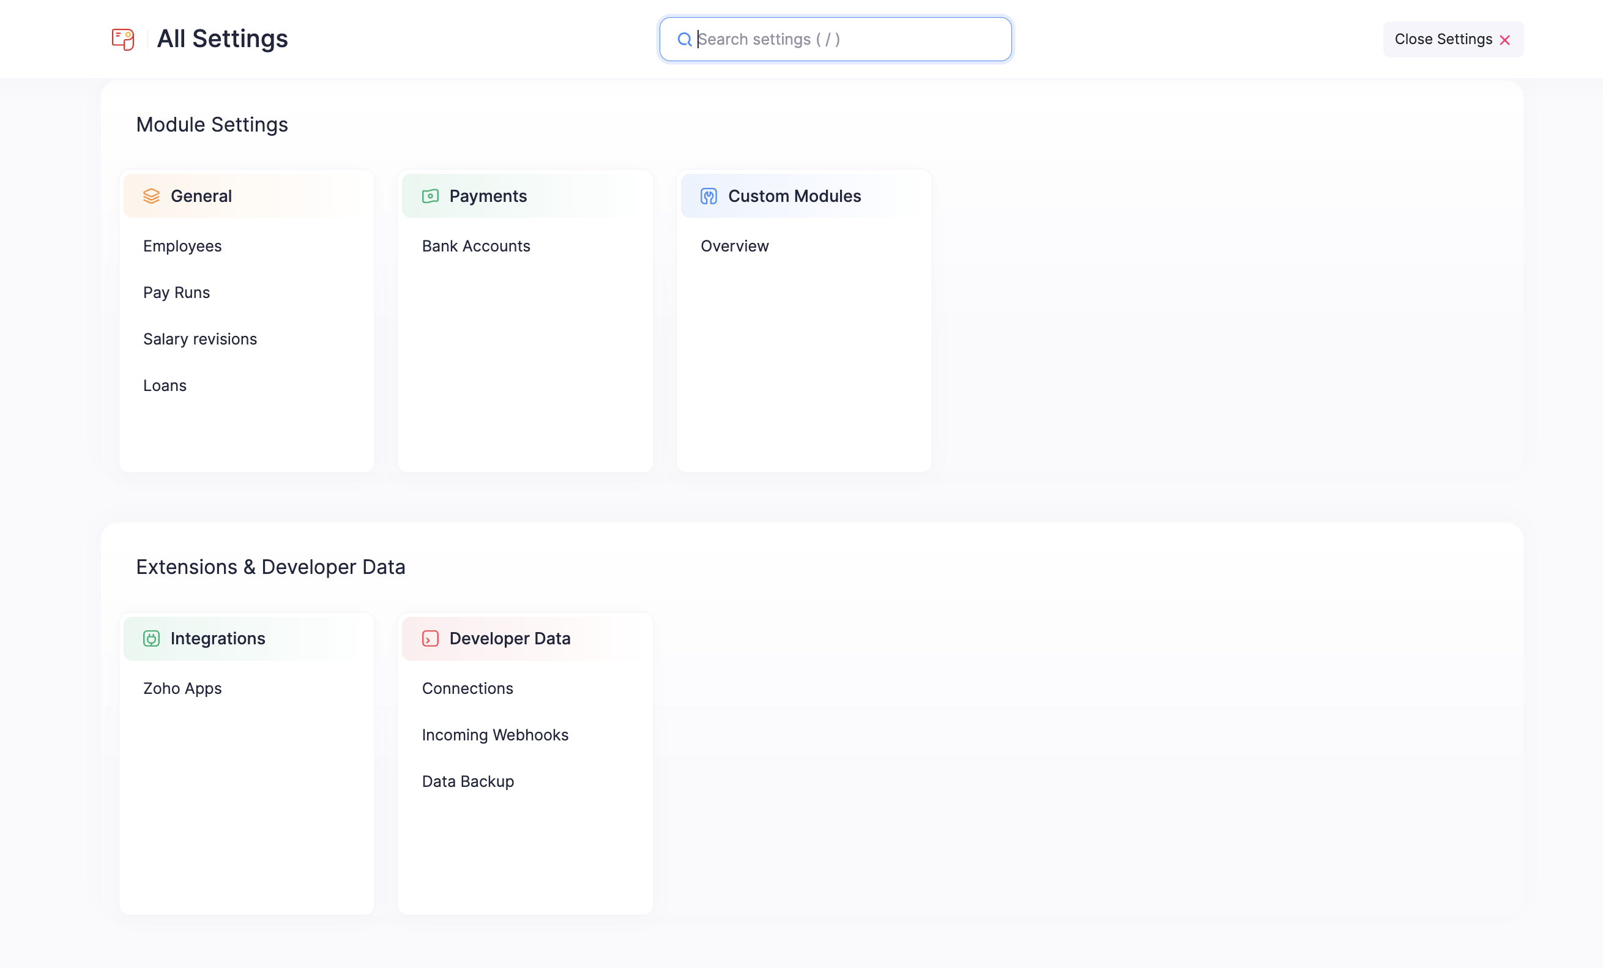The image size is (1603, 968).
Task: Click the Payments banknote icon
Action: click(x=430, y=196)
